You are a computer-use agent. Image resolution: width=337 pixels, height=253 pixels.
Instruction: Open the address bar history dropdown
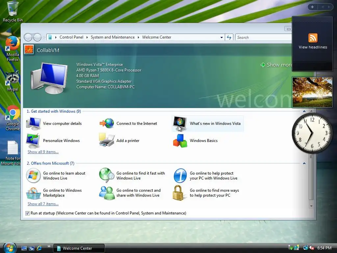[x=221, y=38]
